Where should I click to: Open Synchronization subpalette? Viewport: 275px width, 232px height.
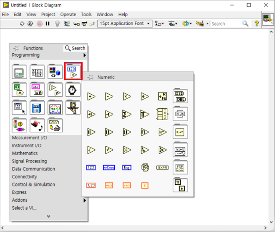point(20,126)
